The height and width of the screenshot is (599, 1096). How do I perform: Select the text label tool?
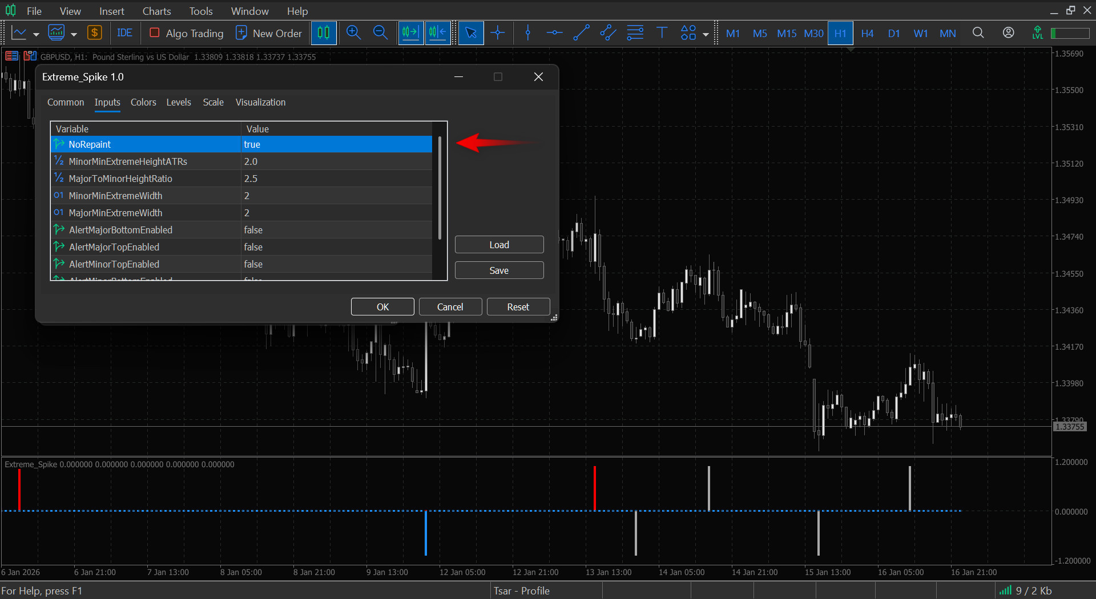[x=662, y=33]
